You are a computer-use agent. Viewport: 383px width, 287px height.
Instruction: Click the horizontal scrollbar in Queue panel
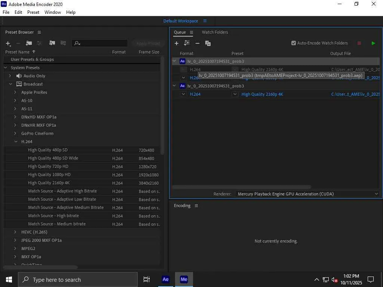[x=242, y=187]
